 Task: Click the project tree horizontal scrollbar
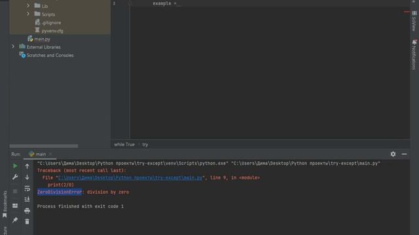(x=44, y=146)
